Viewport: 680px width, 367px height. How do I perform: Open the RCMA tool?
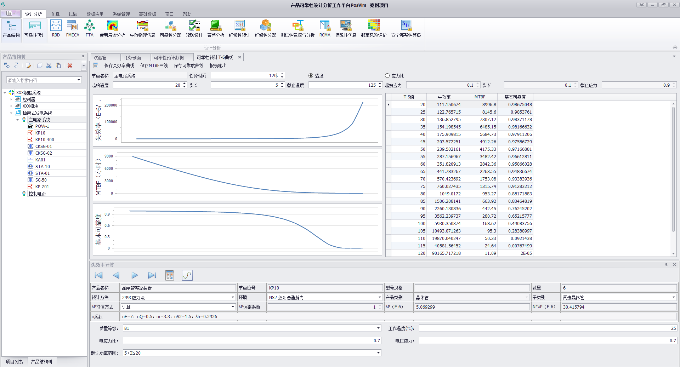click(324, 28)
